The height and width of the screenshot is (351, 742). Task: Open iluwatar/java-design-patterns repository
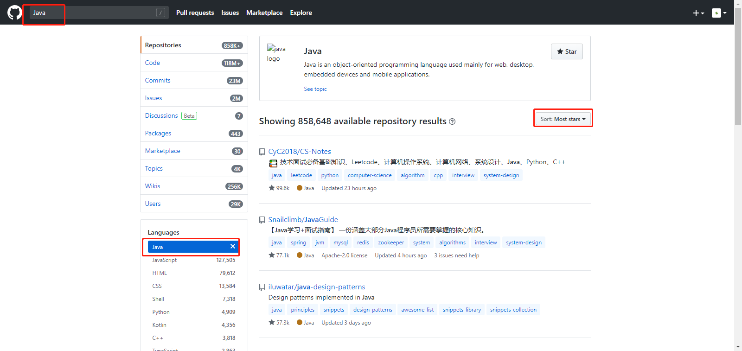[317, 287]
